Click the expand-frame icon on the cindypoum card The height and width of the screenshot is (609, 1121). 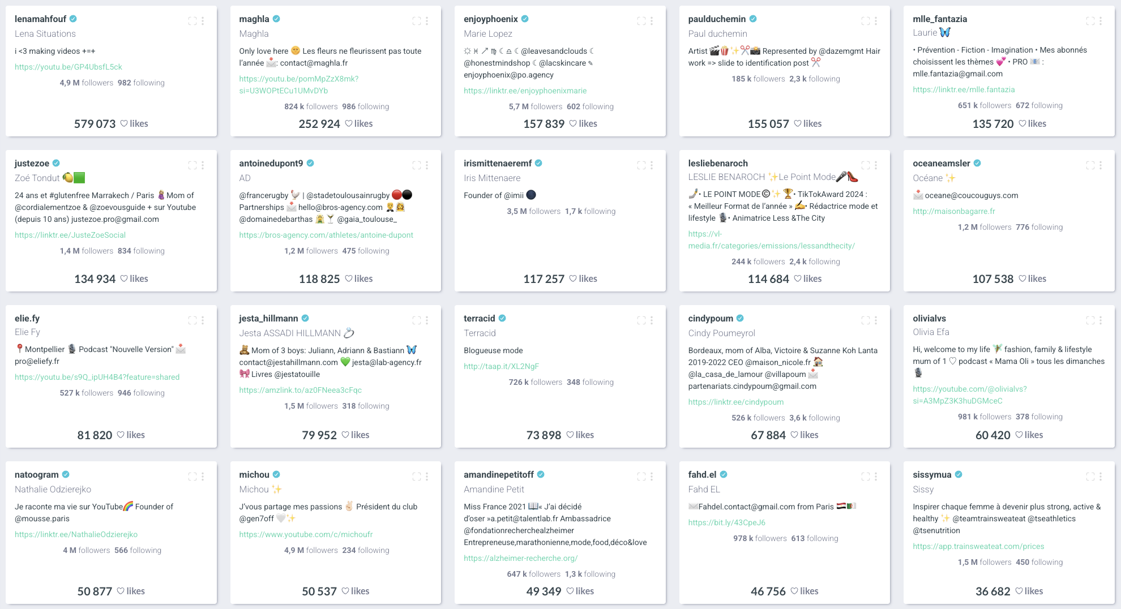pos(866,320)
